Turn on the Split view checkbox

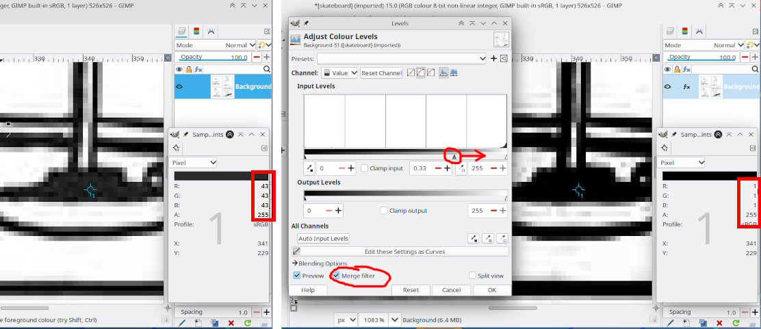(x=472, y=276)
